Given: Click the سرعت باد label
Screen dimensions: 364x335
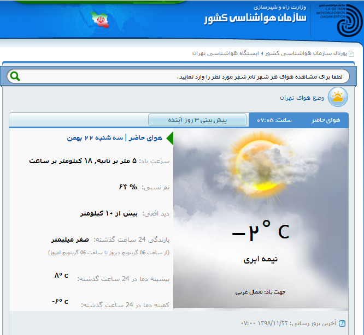Looking at the screenshot, I should click(154, 161).
